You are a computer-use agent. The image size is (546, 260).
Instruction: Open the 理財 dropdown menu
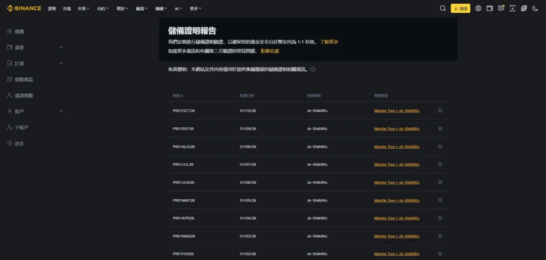(x=123, y=9)
